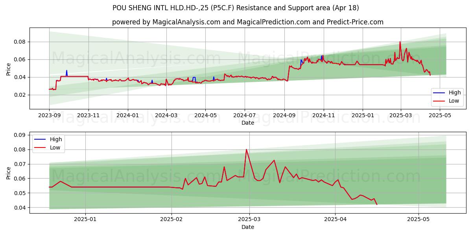Click the bottom chart '2025-01' date label
This screenshot has height=236, width=472.
pyautogui.click(x=85, y=220)
